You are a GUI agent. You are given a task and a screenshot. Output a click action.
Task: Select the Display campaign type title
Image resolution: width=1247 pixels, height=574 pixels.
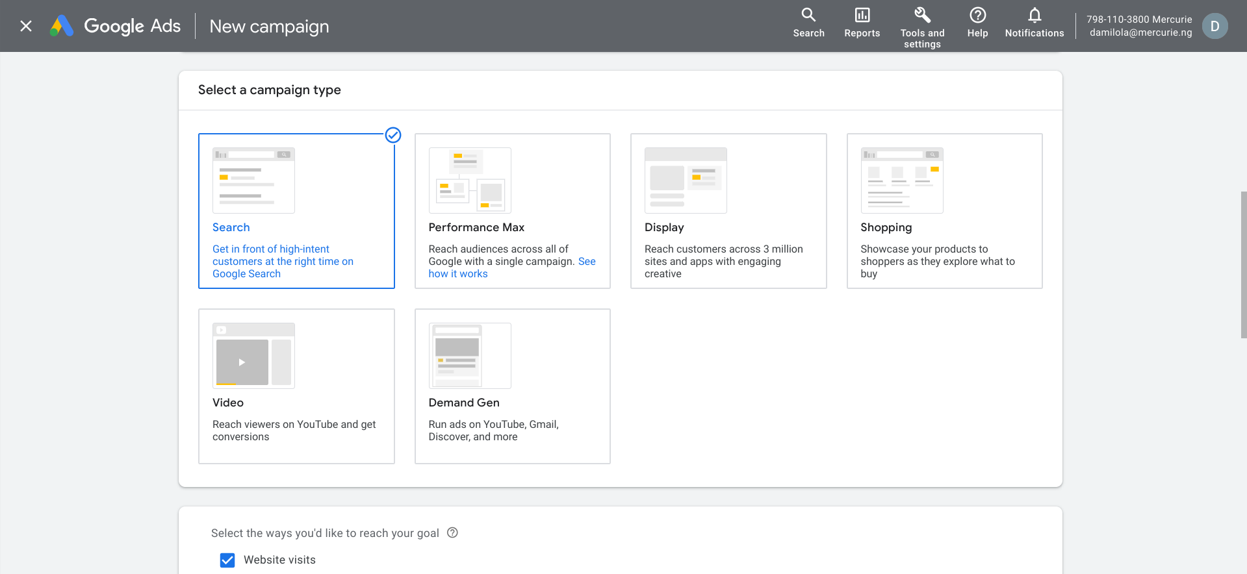tap(664, 227)
